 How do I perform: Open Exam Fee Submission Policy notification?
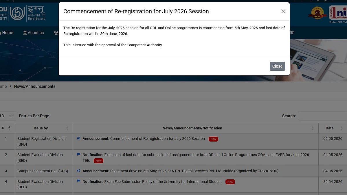pyautogui.click(x=152, y=181)
